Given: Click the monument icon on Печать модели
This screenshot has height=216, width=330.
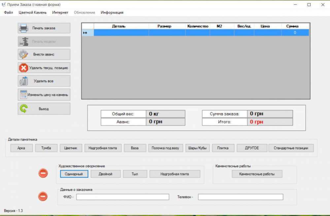Looking at the screenshot, I should pos(24,42).
